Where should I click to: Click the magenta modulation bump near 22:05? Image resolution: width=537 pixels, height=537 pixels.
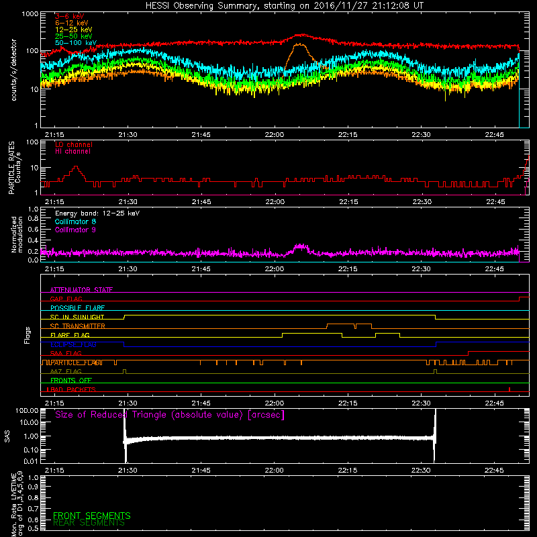click(x=301, y=246)
